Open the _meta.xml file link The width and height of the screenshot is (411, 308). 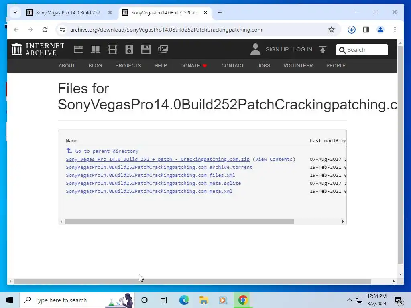click(149, 191)
